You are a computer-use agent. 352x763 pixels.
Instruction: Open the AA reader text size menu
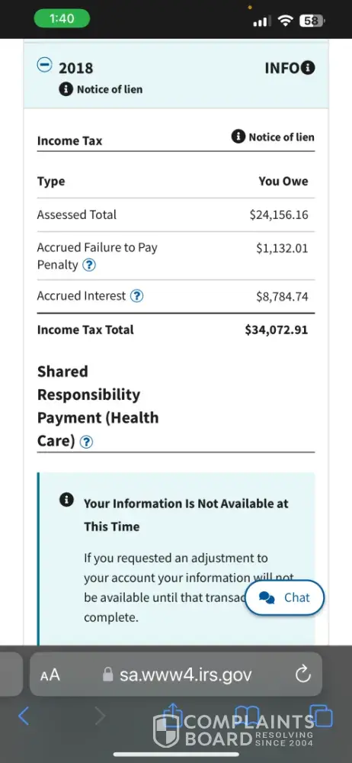pos(50,675)
